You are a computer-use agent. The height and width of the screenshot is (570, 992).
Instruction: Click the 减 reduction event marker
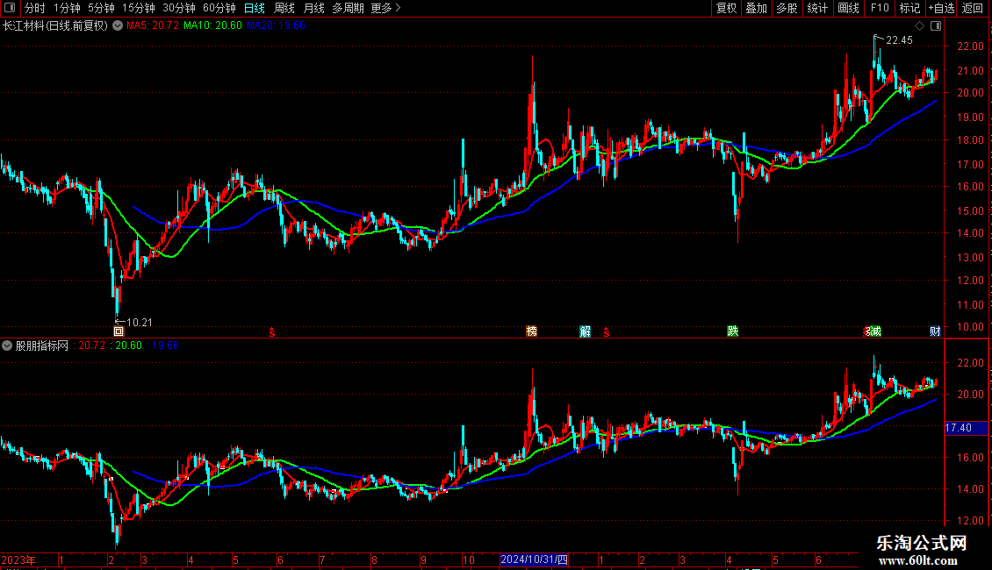(x=873, y=331)
